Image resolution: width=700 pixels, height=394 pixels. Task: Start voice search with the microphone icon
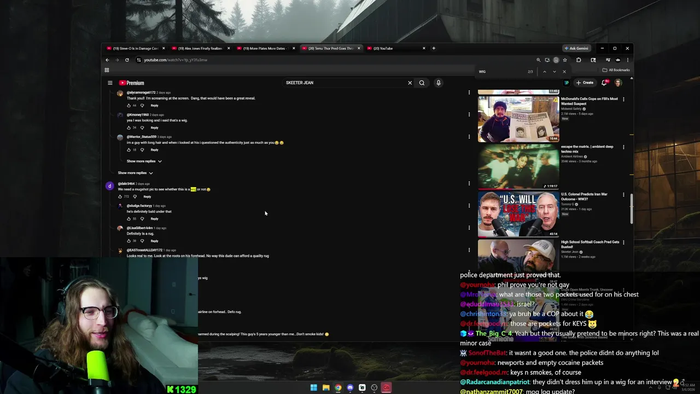point(438,83)
